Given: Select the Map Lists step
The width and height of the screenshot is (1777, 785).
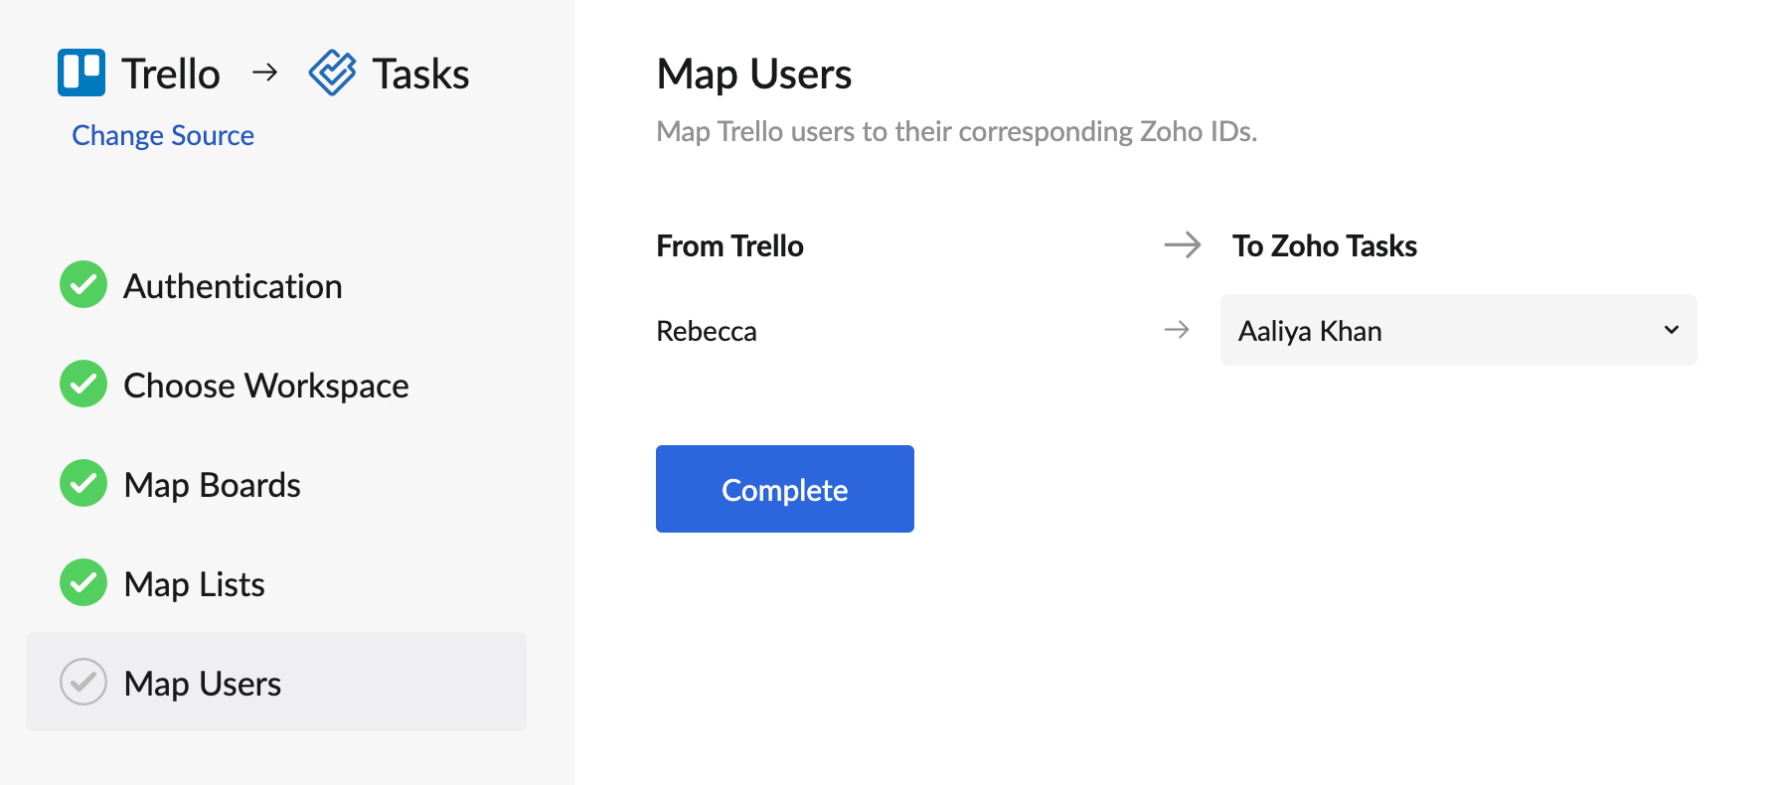Looking at the screenshot, I should pos(193,583).
